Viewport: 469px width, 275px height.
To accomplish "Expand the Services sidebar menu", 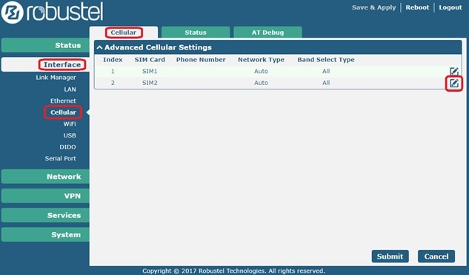I will point(45,215).
